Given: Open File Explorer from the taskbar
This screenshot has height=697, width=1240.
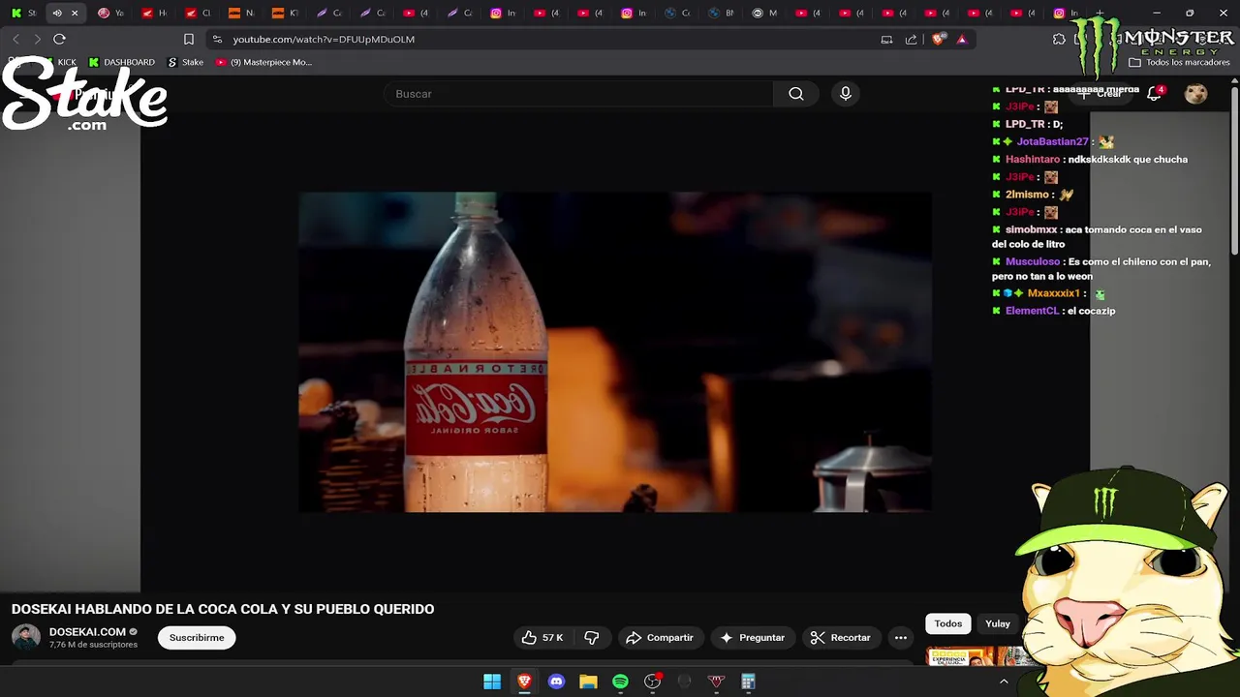Looking at the screenshot, I should click(588, 682).
